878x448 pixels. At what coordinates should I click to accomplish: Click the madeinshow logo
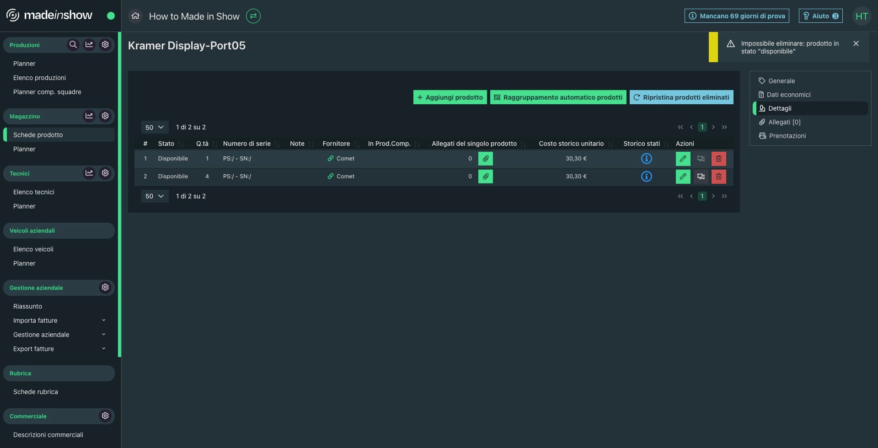pos(49,16)
